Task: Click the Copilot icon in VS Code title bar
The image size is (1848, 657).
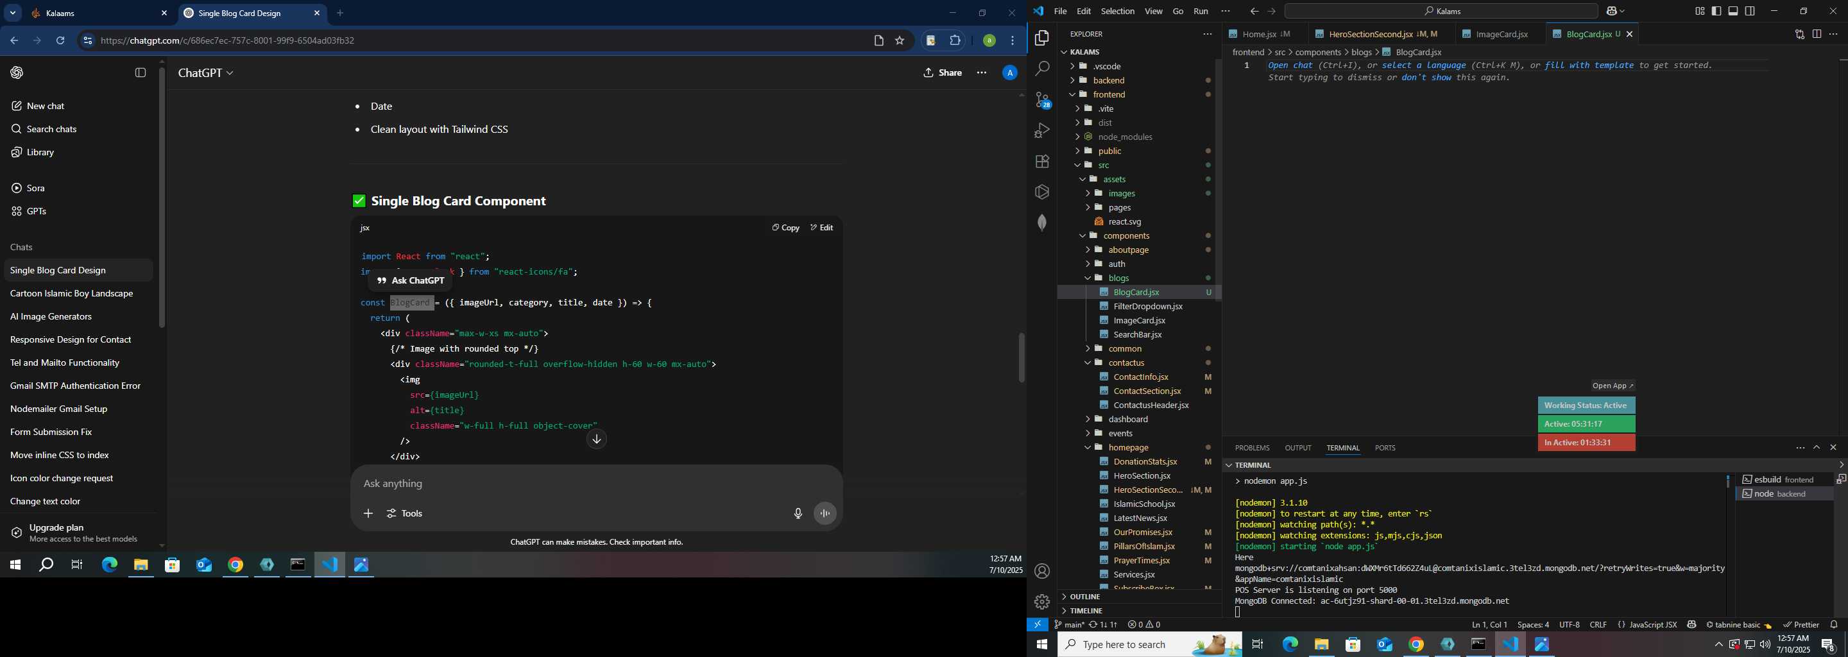Action: pos(1612,12)
